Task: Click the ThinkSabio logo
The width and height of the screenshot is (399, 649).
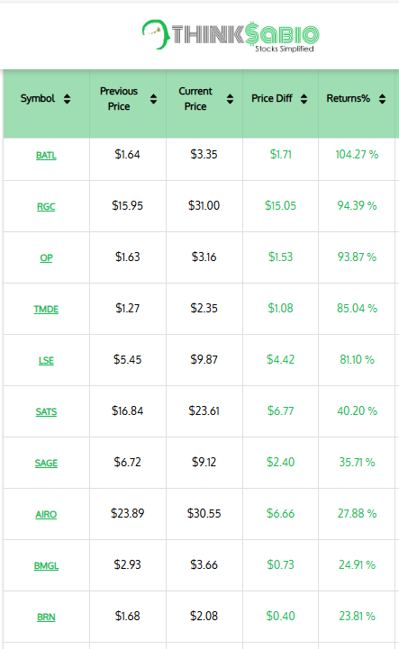Action: click(231, 36)
